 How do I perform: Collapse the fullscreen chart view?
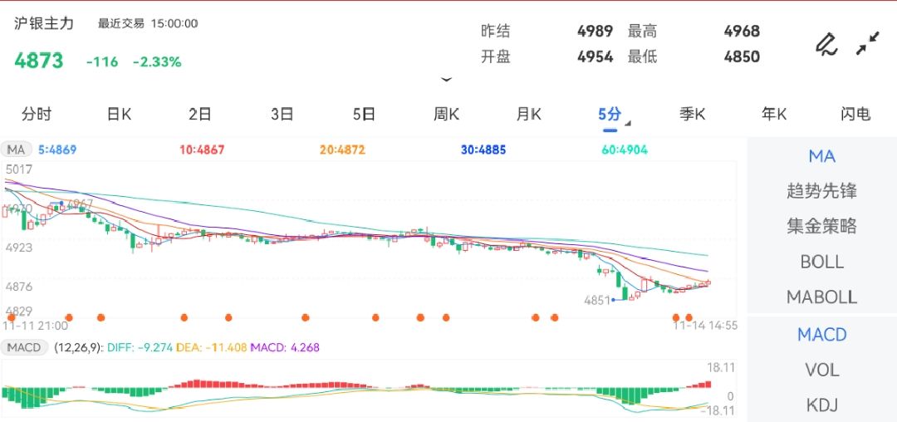pos(868,43)
